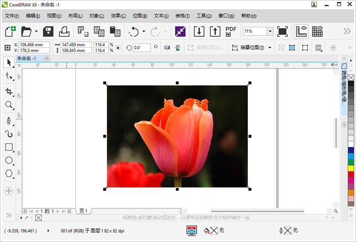Expand the Open folder dropdown arrow

point(36,32)
